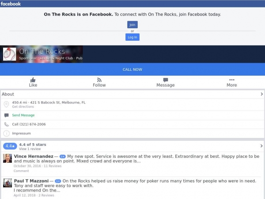The width and height of the screenshot is (265, 199).
Task: Click the Vince Hernandez name
Action: tap(34, 156)
